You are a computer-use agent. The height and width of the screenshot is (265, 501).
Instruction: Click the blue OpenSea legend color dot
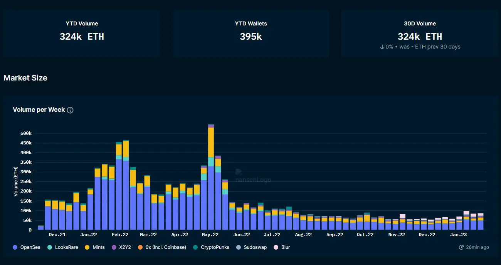(x=15, y=247)
